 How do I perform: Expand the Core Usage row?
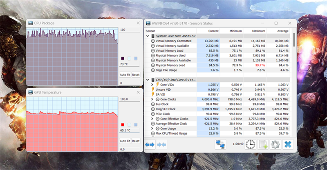click(152, 129)
